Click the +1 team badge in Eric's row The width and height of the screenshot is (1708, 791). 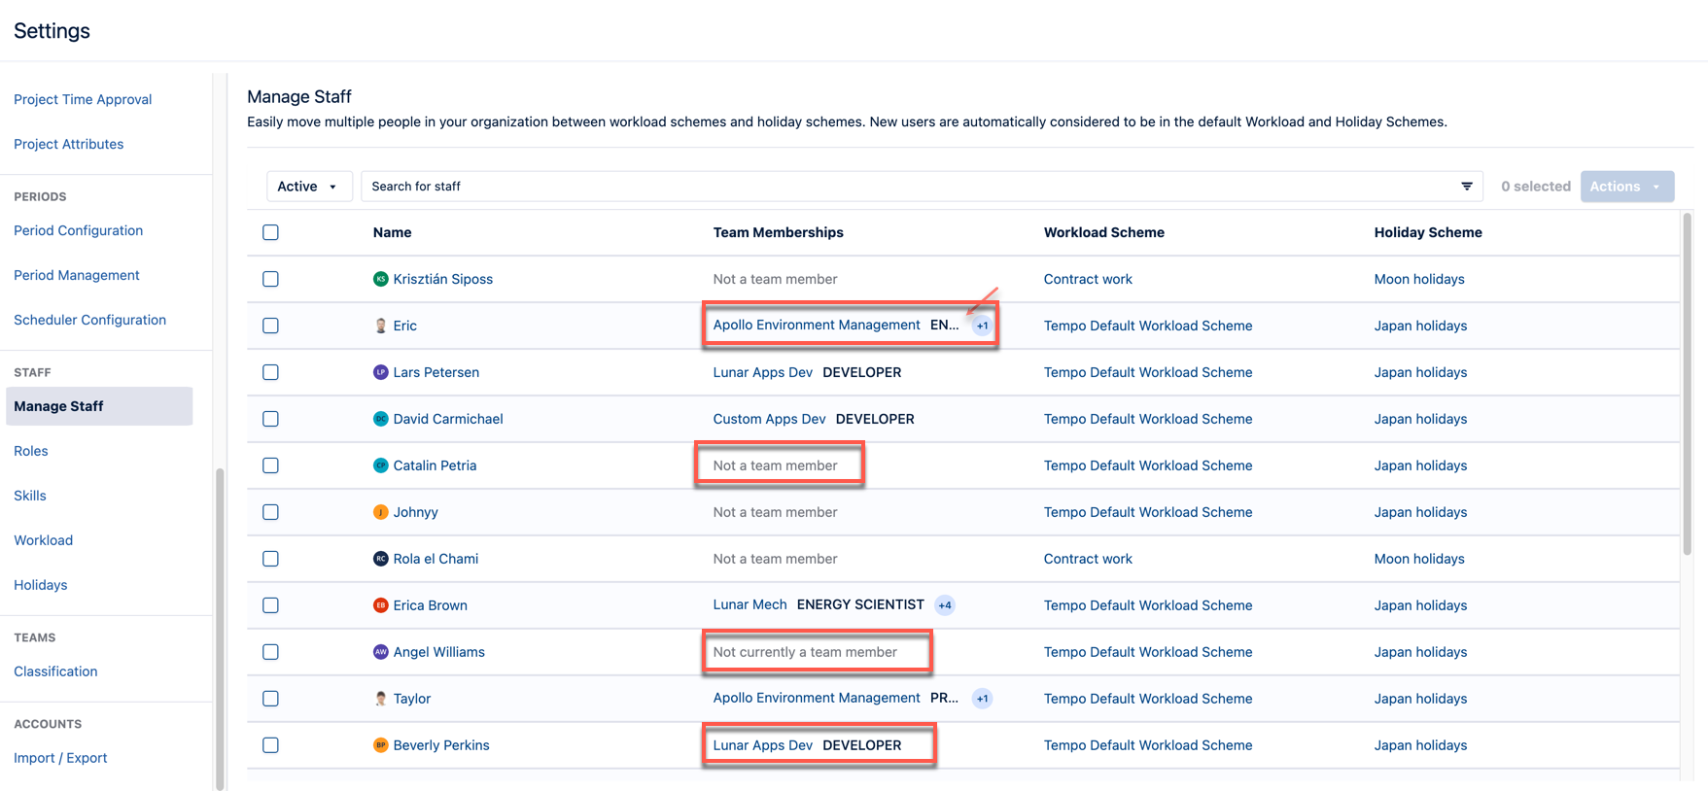(982, 326)
